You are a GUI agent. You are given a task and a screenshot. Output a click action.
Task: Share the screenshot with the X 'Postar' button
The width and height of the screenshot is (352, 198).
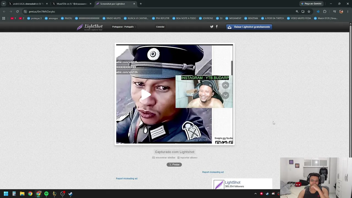point(174,164)
